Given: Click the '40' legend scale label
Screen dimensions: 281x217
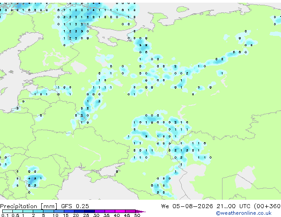Looking at the screenshot, I should [x=117, y=215].
